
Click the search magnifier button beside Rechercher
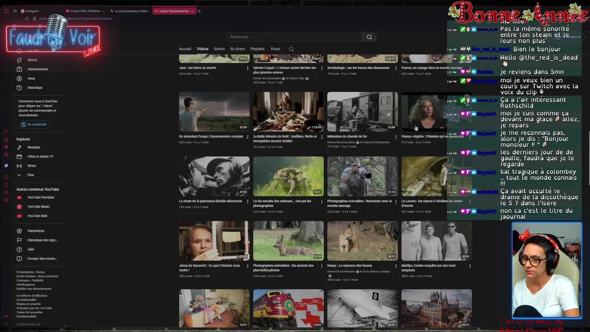point(369,37)
